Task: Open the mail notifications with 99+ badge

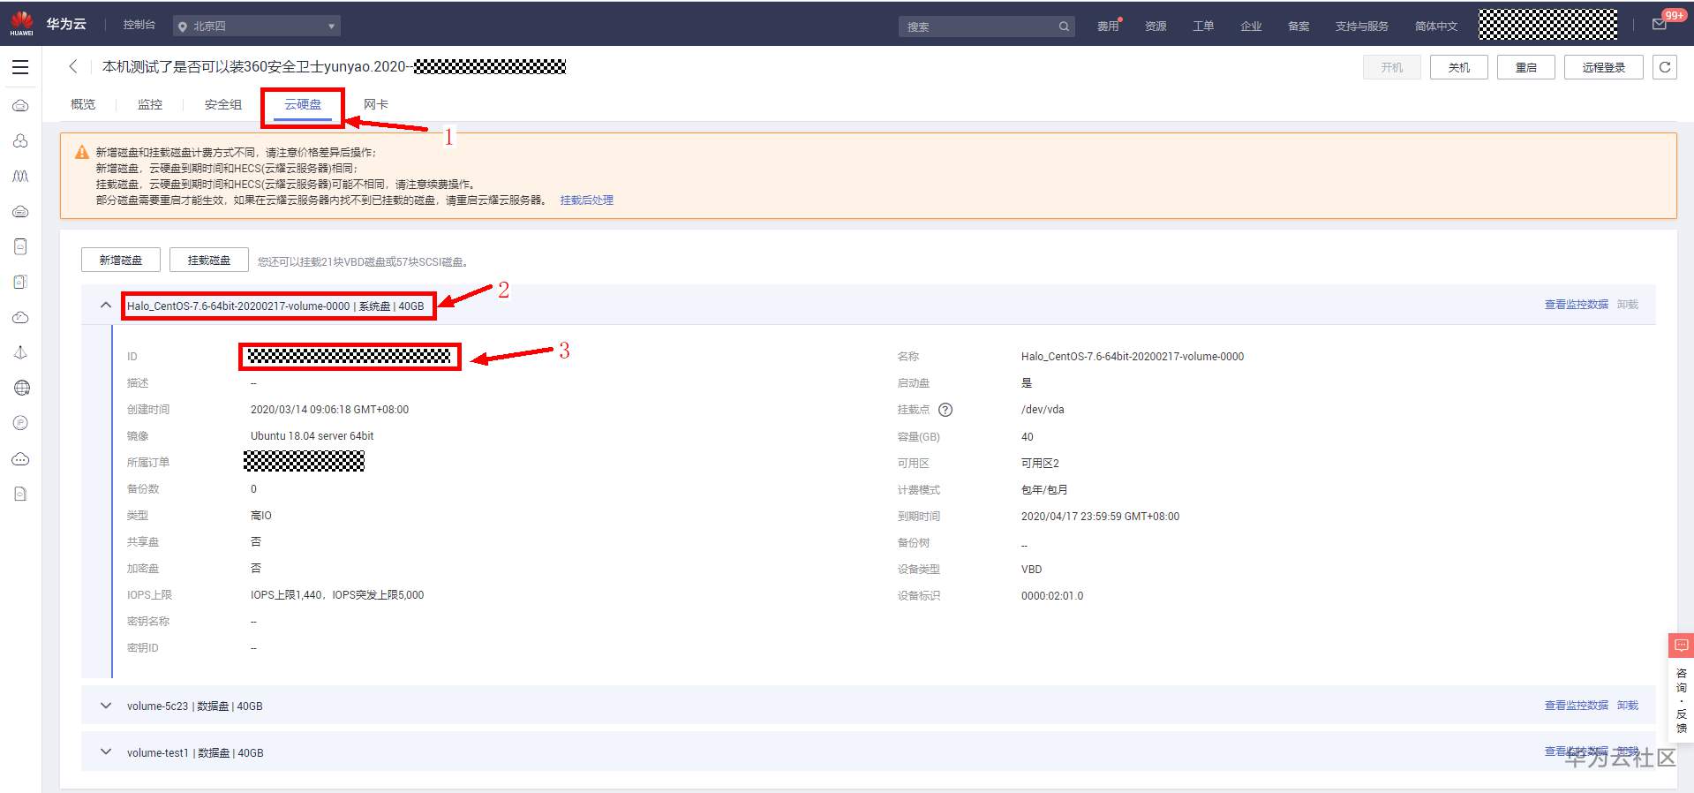Action: [1660, 25]
